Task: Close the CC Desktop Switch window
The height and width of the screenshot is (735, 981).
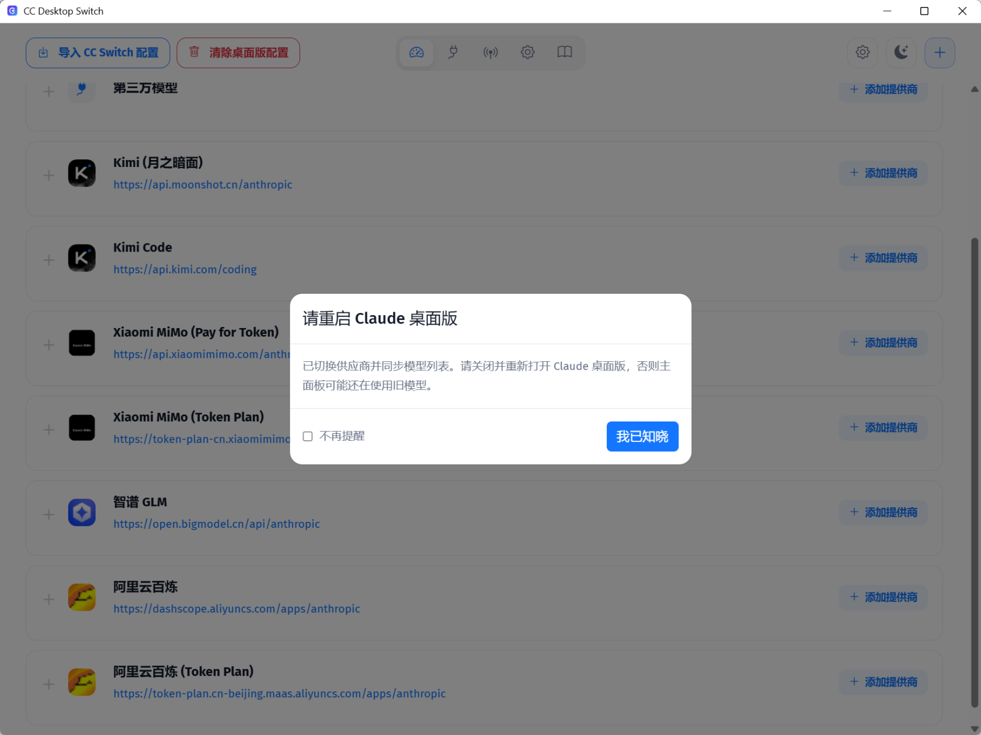Action: (962, 11)
